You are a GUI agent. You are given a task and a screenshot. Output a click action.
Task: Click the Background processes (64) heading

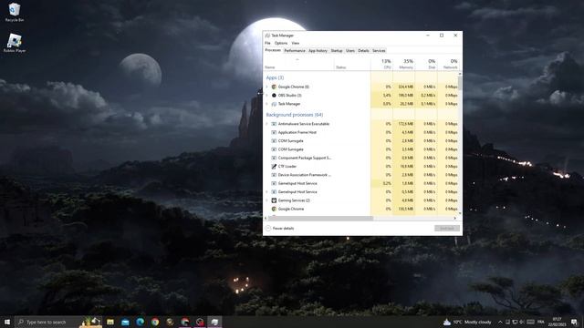tap(295, 115)
